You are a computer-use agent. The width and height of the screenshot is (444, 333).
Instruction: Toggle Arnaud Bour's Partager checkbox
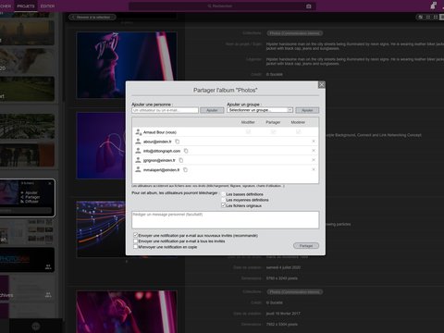tap(273, 131)
